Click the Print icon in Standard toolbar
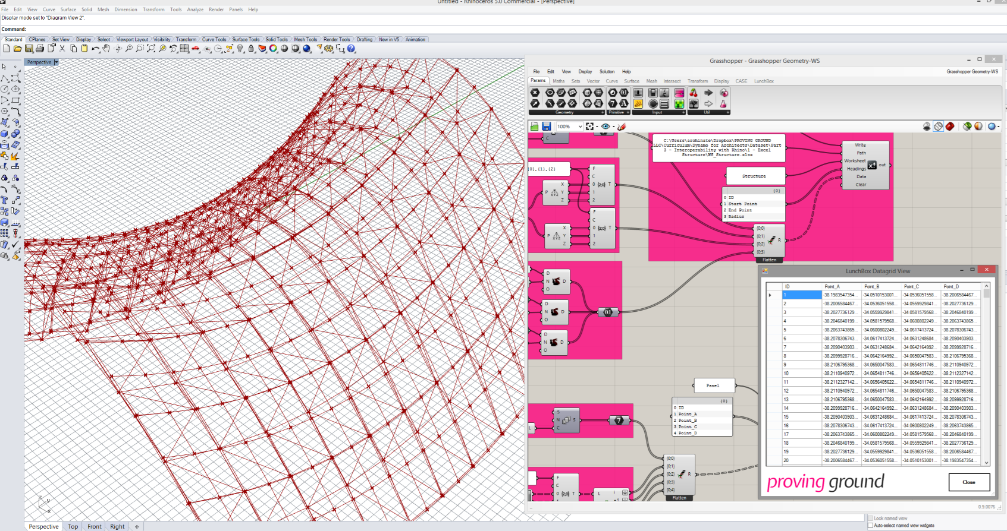The height and width of the screenshot is (531, 1007). 40,49
